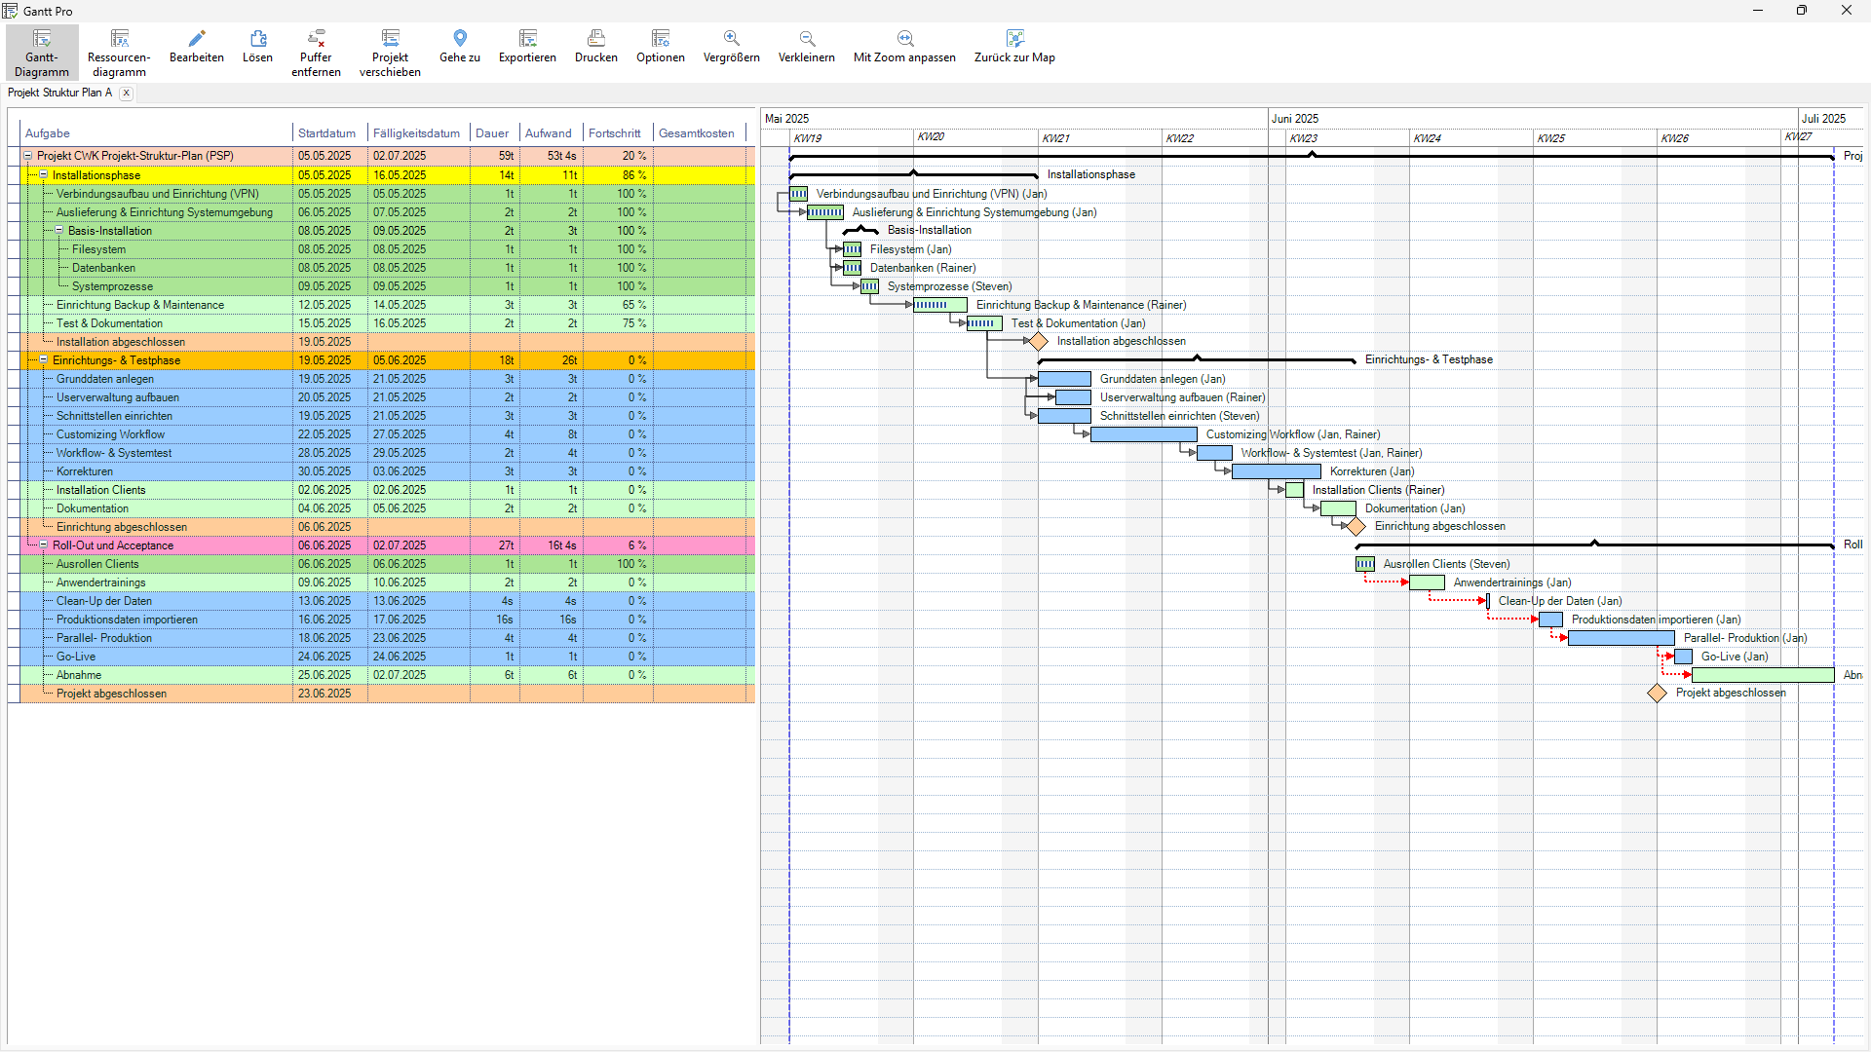Click the Fortschritt column header
Viewport: 1871px width, 1052px height.
point(615,133)
